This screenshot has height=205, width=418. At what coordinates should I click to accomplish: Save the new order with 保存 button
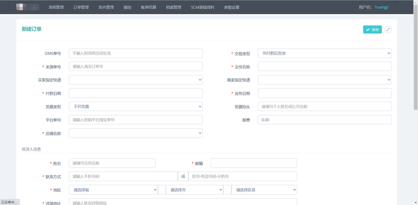(372, 30)
